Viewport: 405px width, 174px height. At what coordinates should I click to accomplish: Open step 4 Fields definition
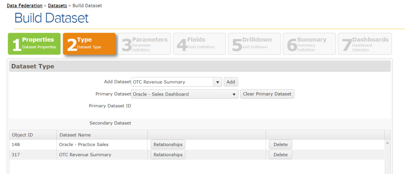(199, 44)
